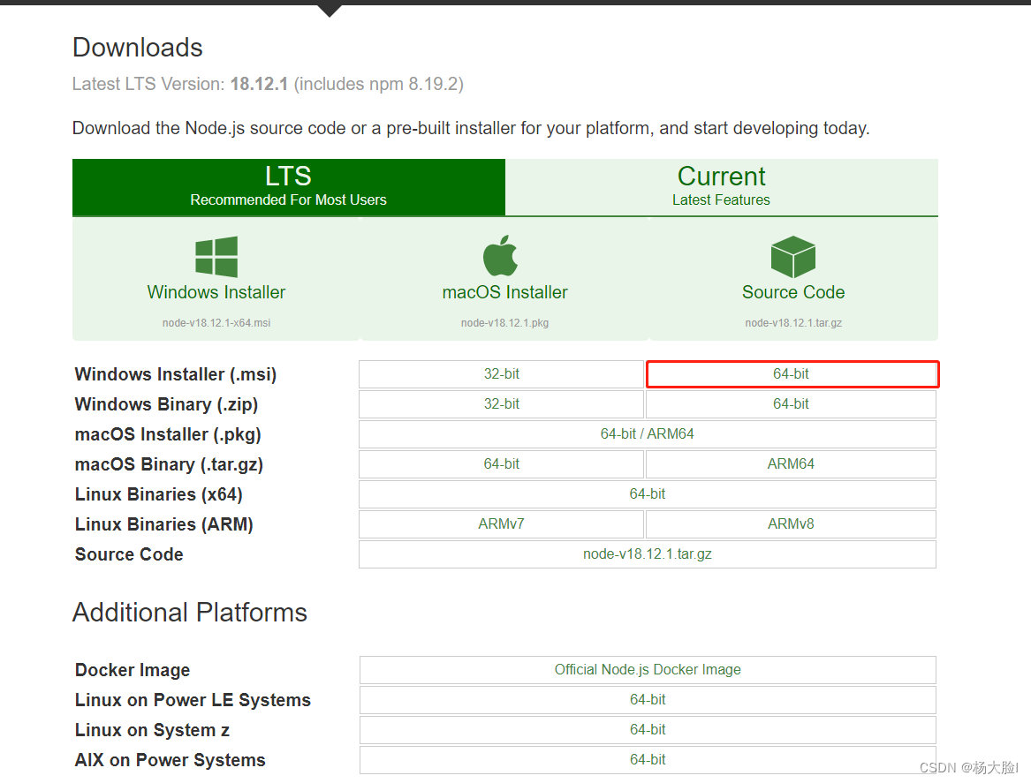Image resolution: width=1031 pixels, height=783 pixels.
Task: Download macOS Installer 64-bit / ARM64
Action: [648, 434]
